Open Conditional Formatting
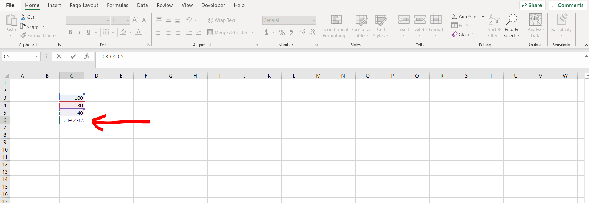 336,26
